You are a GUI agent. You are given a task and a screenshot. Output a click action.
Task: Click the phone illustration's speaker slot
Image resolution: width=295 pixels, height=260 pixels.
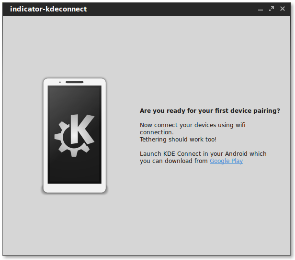pos(75,82)
